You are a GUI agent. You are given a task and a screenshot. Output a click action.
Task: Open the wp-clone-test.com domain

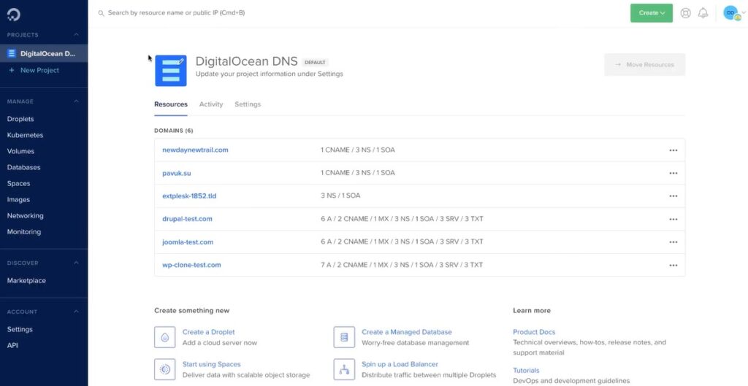(192, 265)
